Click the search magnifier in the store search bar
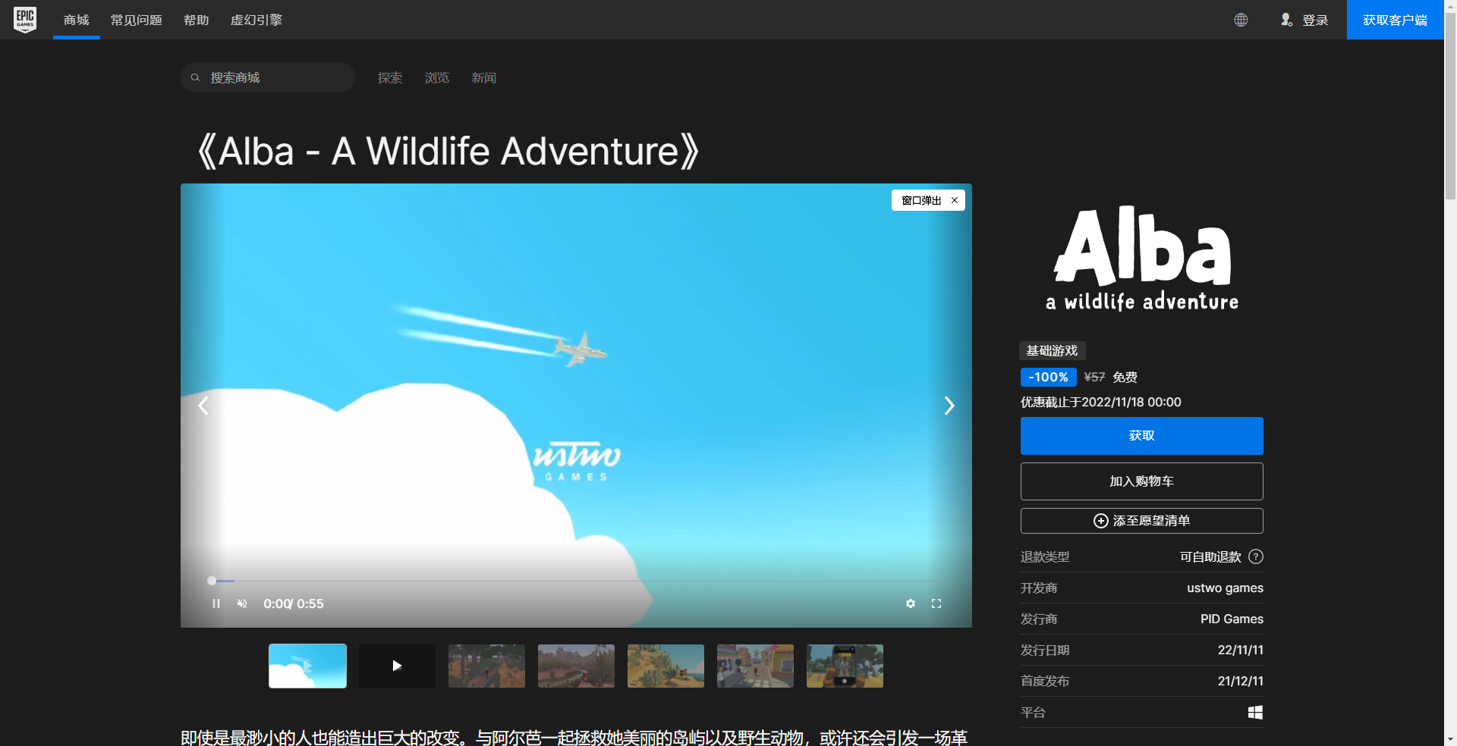 tap(197, 77)
